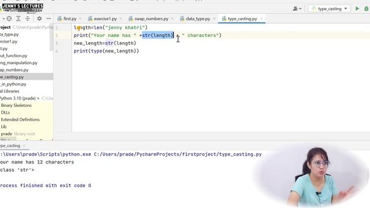Open Binary Skeletons folder
This screenshot has width=370, height=208.
coord(16,105)
